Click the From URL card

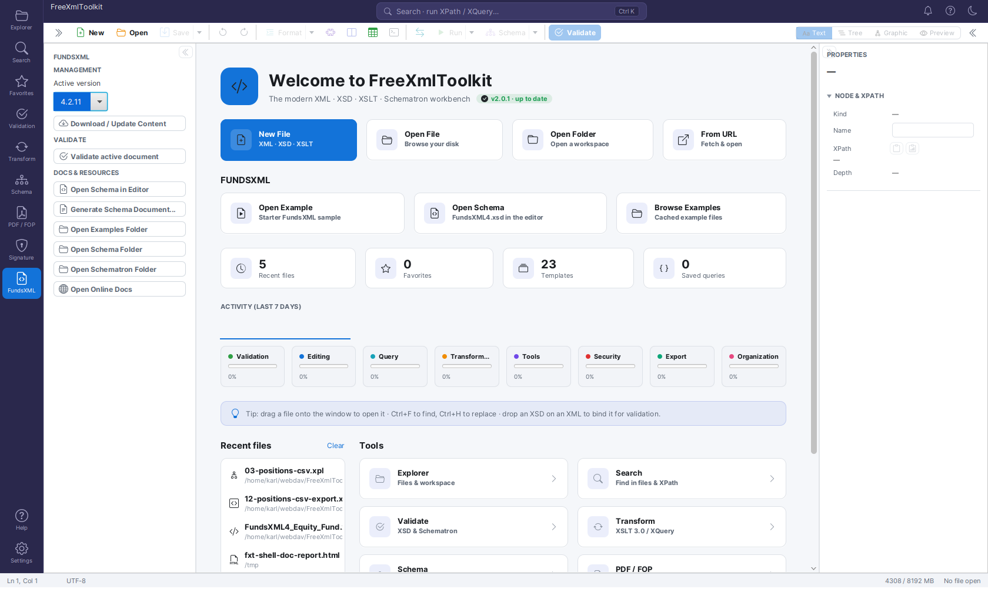click(725, 140)
